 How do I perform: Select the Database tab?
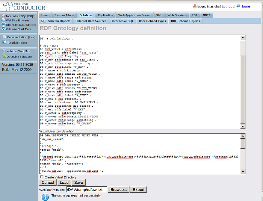tap(86, 15)
